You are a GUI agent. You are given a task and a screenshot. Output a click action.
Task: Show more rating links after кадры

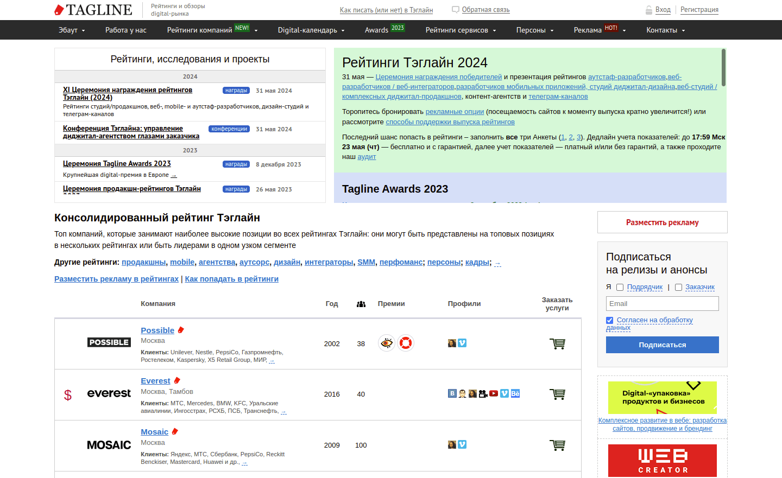click(497, 263)
